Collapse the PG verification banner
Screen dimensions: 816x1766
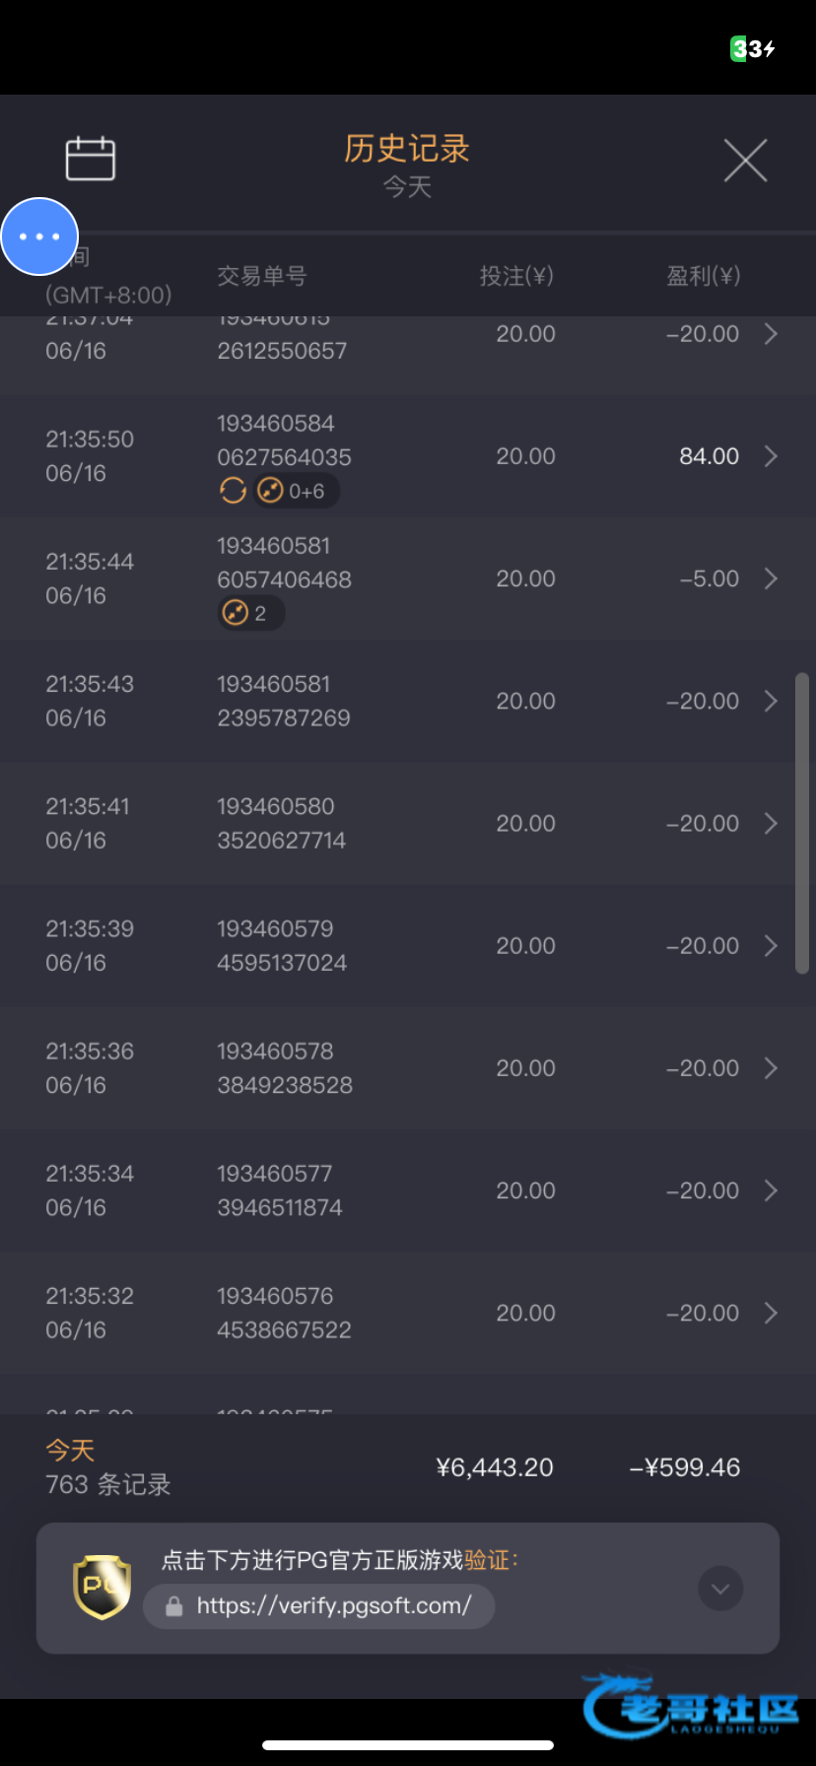click(720, 1589)
